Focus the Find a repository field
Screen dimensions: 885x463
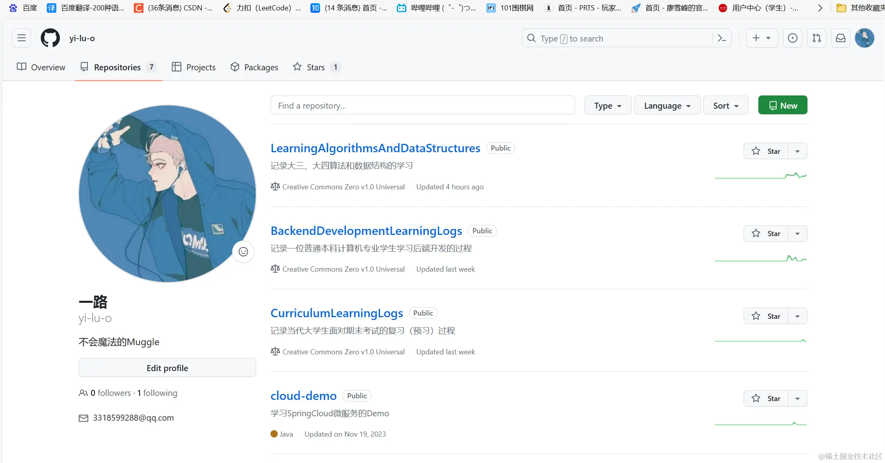tap(422, 105)
